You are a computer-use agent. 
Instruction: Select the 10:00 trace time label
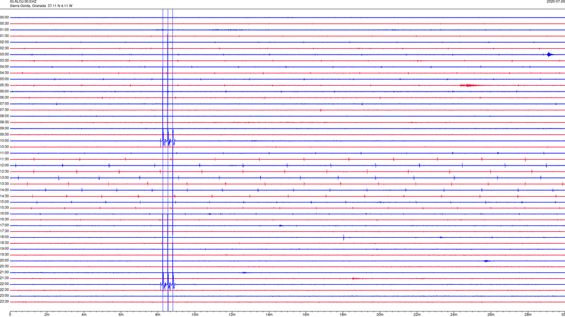(x=5, y=140)
